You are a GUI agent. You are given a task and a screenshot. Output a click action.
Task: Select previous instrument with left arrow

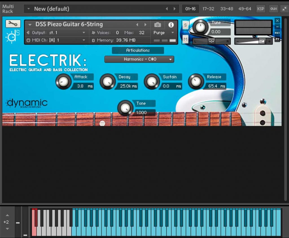click(x=137, y=25)
